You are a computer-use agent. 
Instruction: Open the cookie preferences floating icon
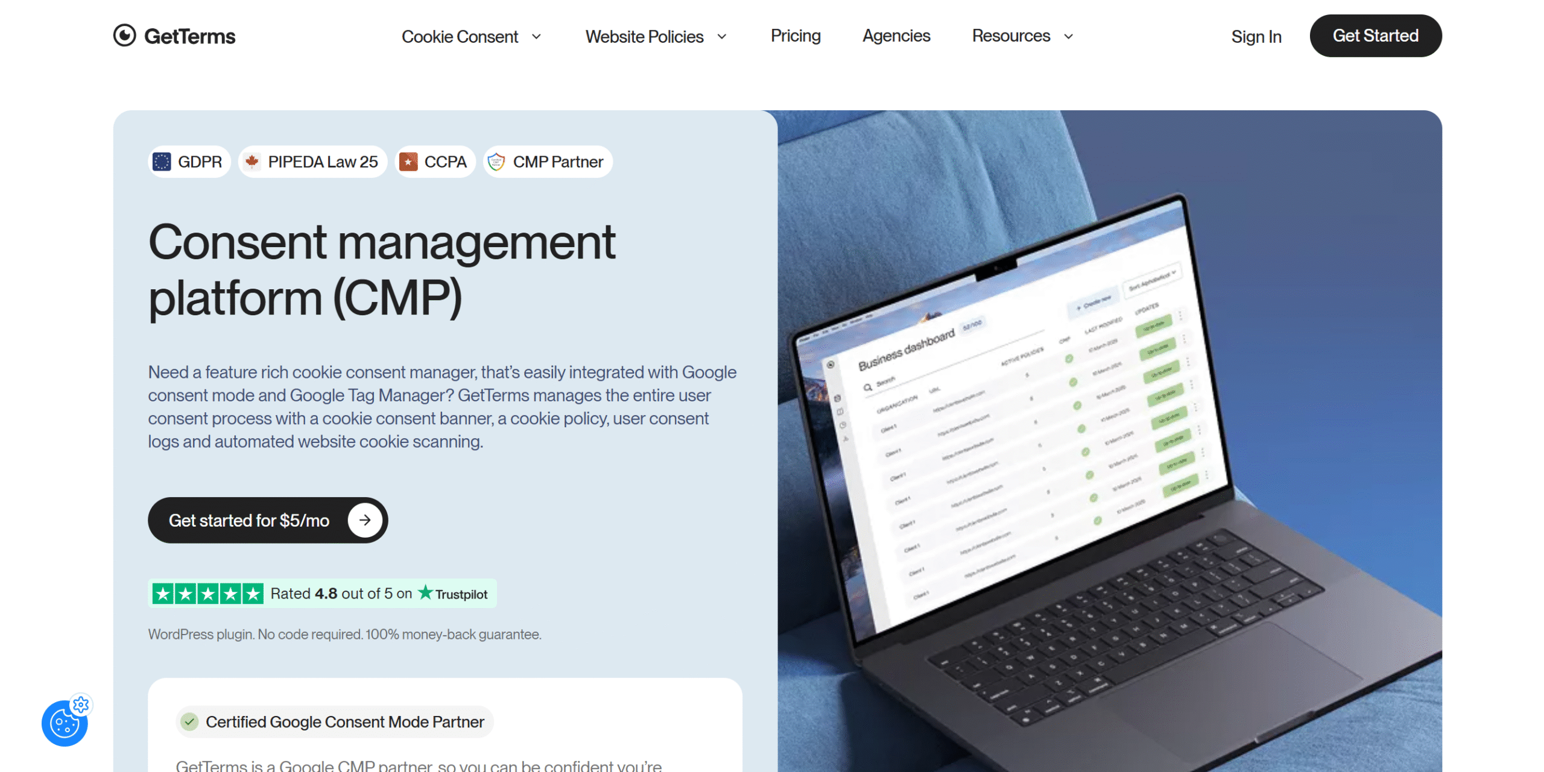coord(65,724)
